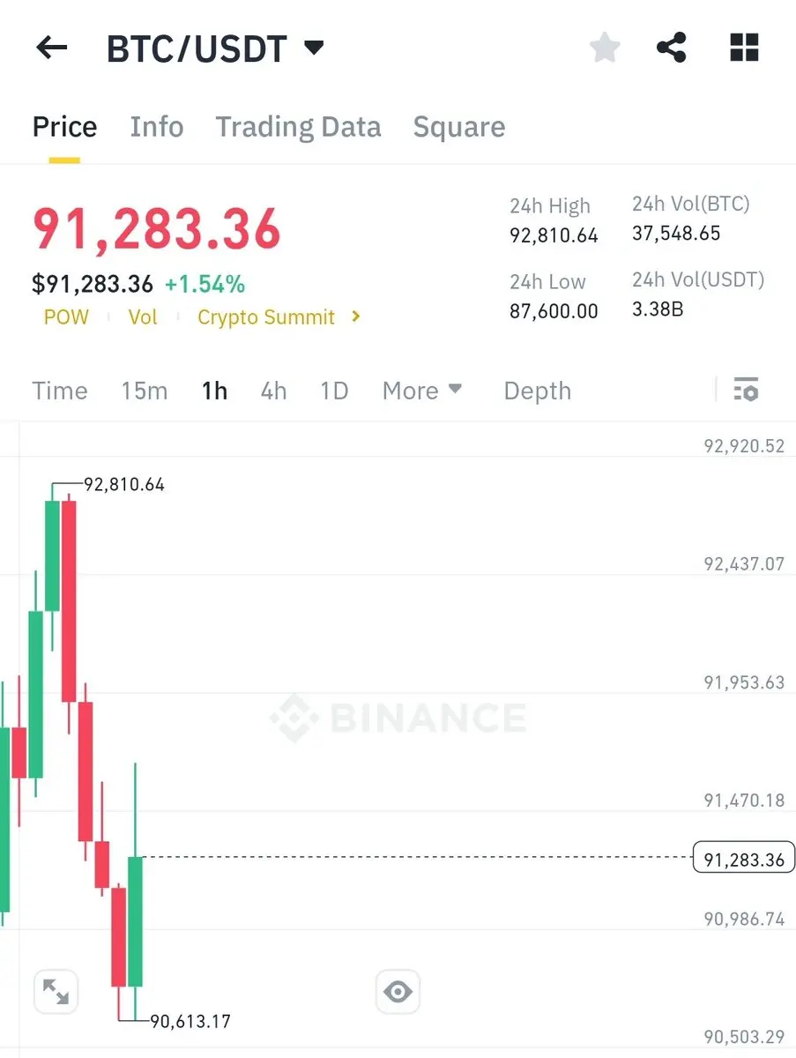
Task: Select the 15m interval
Action: coord(145,391)
